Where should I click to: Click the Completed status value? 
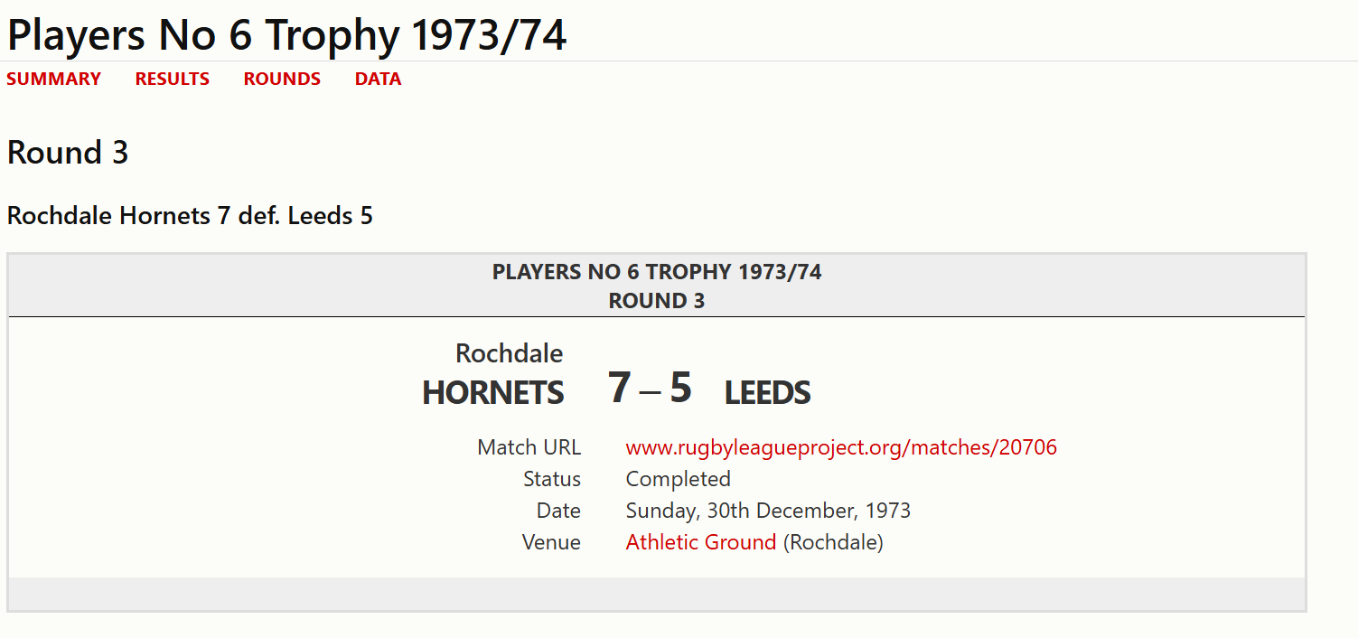678,479
